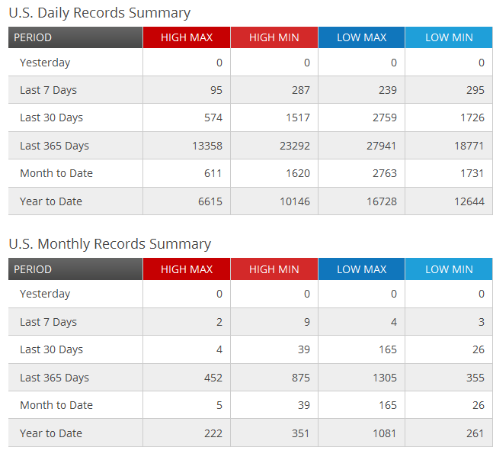Click the value 16728 in Daily Year to Date

382,201
